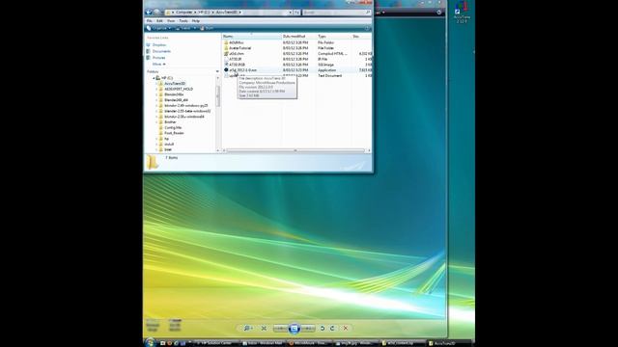Collapse the Folders pane header arrow
Screen dimensions: 618x347
point(217,71)
